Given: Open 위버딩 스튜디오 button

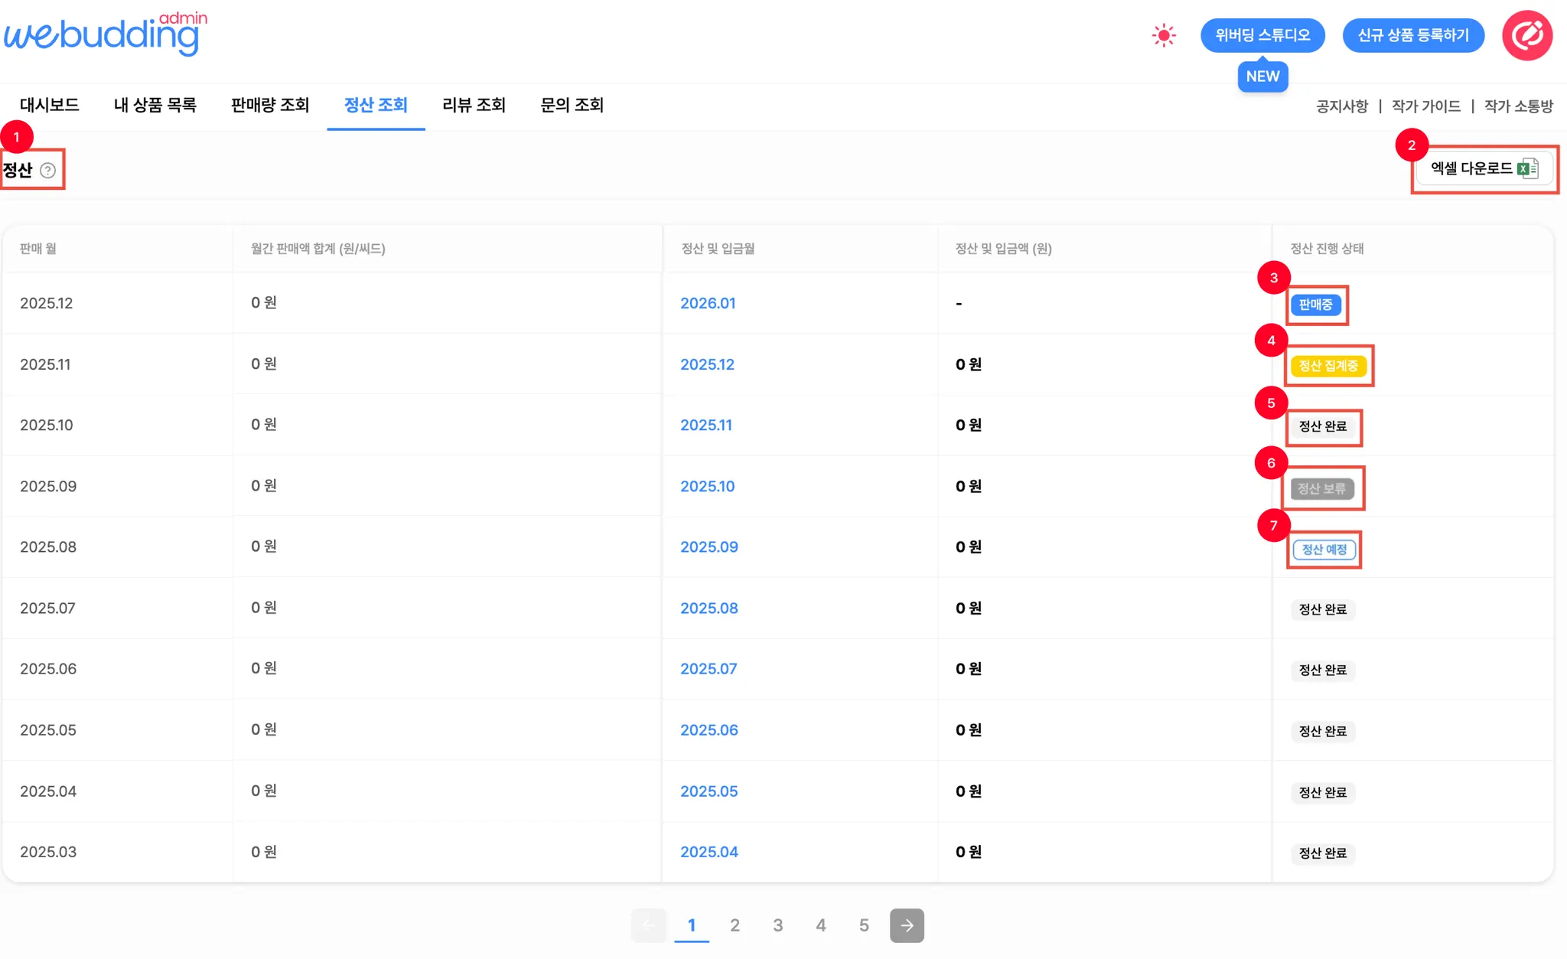Looking at the screenshot, I should tap(1262, 35).
